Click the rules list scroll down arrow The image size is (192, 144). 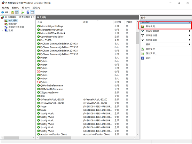[137, 135]
